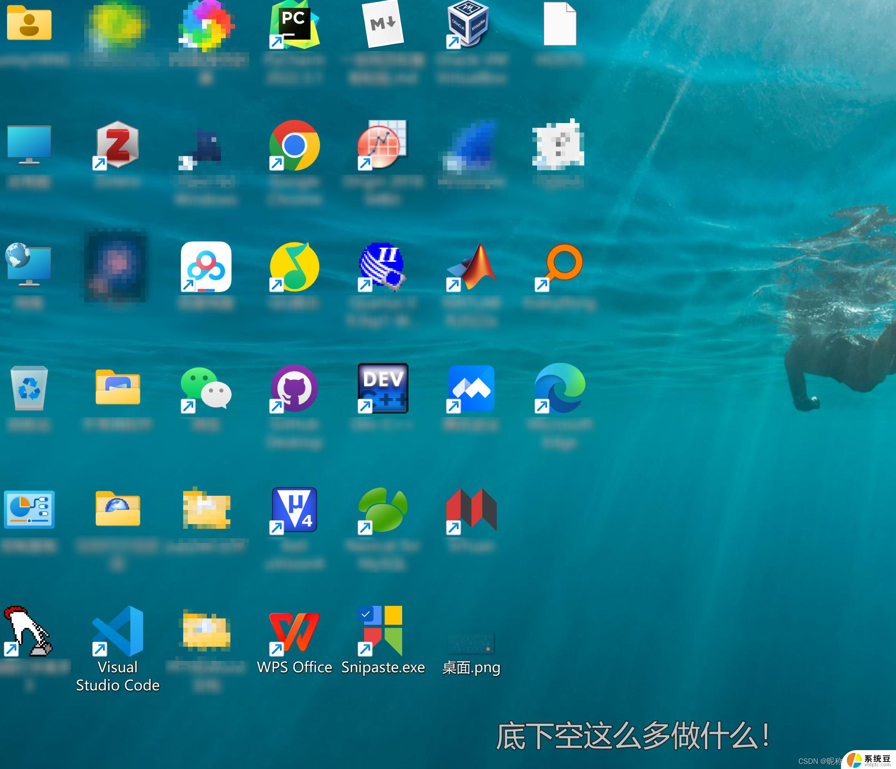Launch Baidu Netdisk shortcut
Image resolution: width=896 pixels, height=769 pixels.
pos(206,267)
